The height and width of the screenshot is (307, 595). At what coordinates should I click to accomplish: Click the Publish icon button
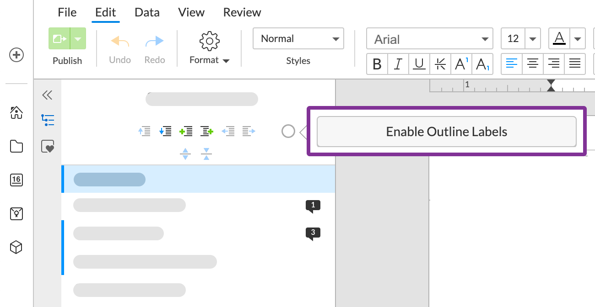pos(59,39)
